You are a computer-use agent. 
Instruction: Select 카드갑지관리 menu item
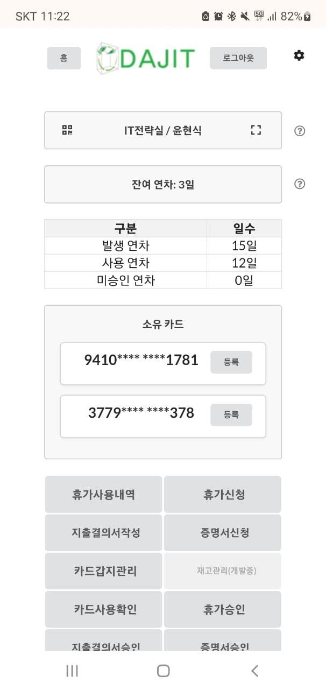pyautogui.click(x=103, y=571)
